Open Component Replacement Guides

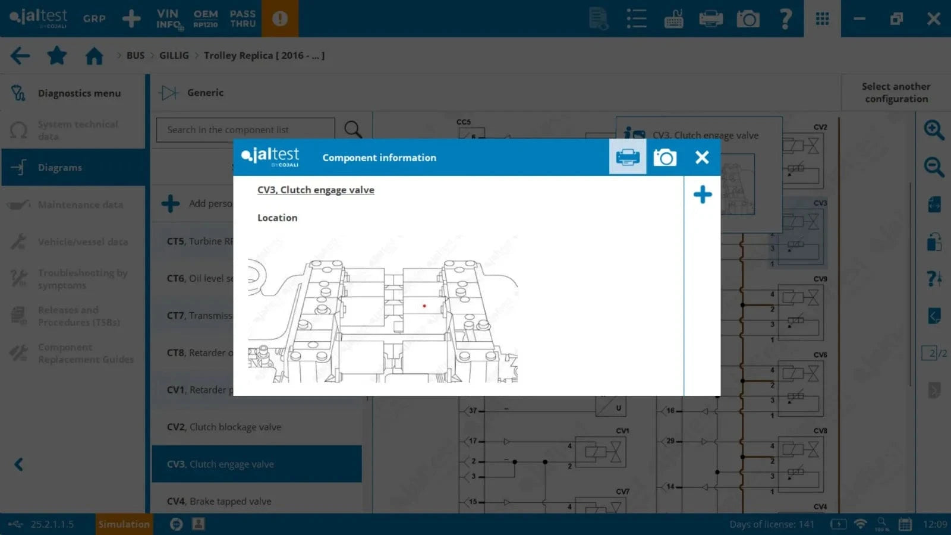pyautogui.click(x=73, y=353)
